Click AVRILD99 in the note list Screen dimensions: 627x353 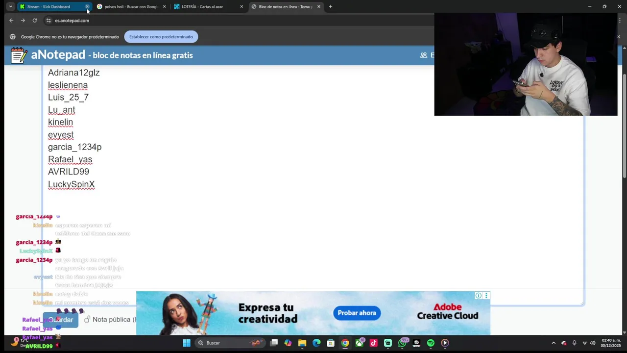(x=69, y=172)
